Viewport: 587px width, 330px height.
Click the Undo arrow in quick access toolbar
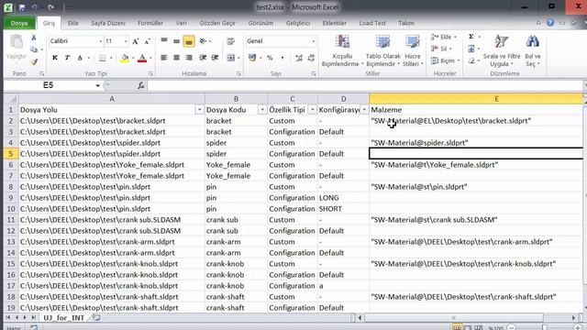(35, 7)
